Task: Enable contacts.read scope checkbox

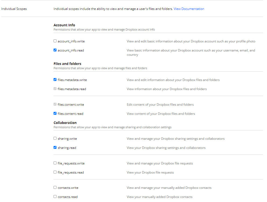Action: [55, 197]
